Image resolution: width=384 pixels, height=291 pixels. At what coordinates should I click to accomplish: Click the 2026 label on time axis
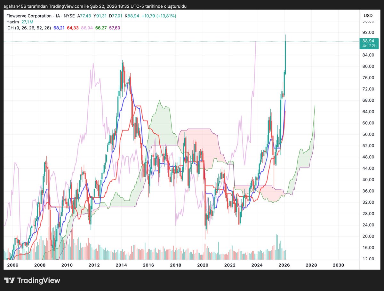[284, 265]
